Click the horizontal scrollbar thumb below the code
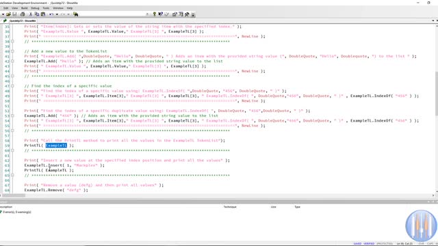The height and width of the screenshot is (246, 438). click(x=14, y=195)
